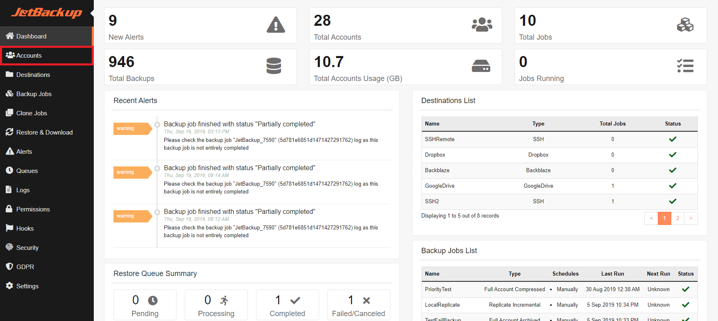Click the Permissions lock icon in sidebar
Image resolution: width=718 pixels, height=321 pixels.
point(9,209)
